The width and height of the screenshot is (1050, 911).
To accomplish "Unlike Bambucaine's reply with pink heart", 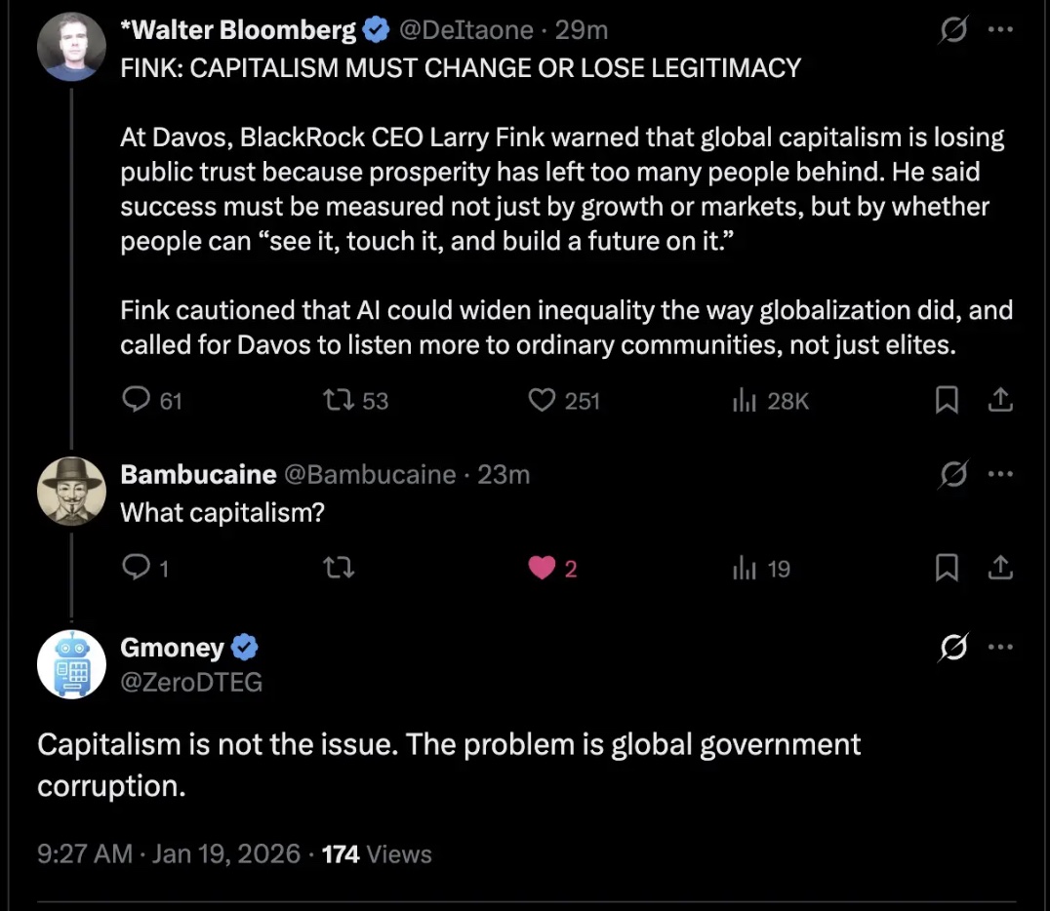I will (542, 568).
